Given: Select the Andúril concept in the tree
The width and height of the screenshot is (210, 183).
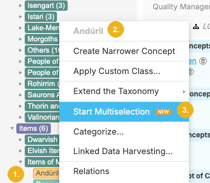Looking at the screenshot, I should pyautogui.click(x=46, y=173).
